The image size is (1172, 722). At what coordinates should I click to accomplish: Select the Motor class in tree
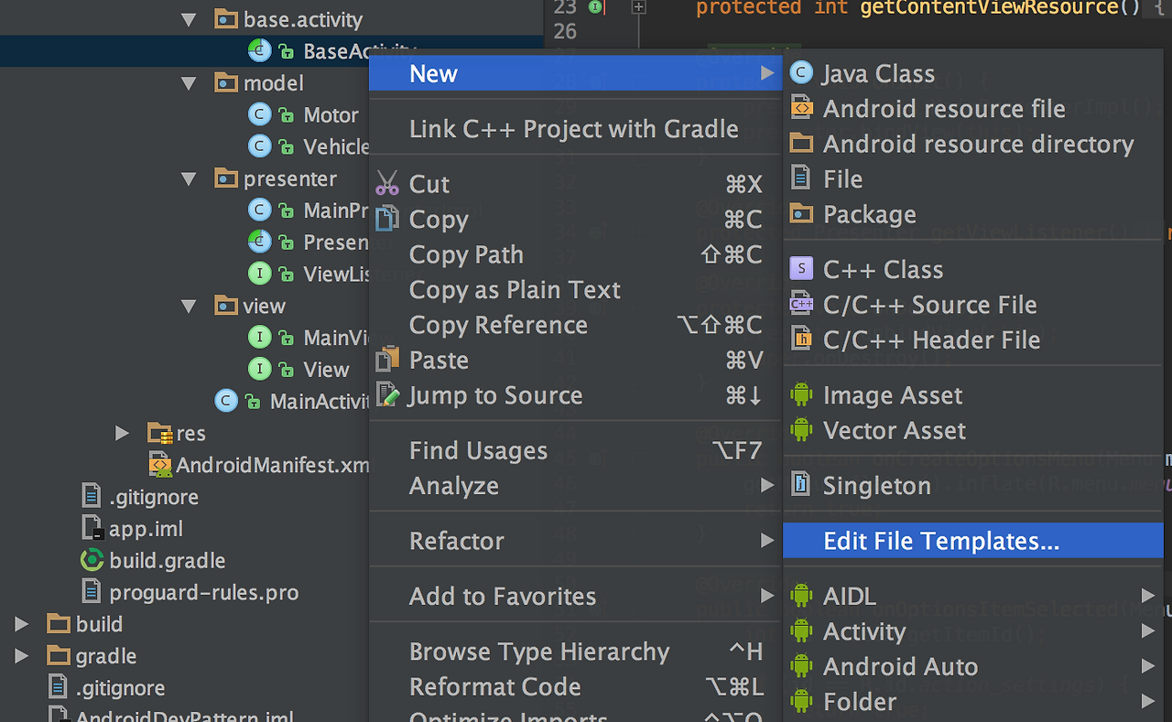coord(331,115)
